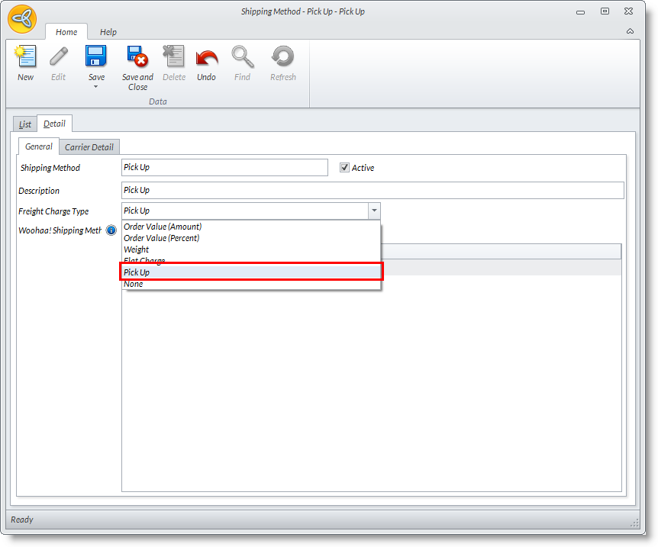The height and width of the screenshot is (547, 658).
Task: Click the Undo red arrow icon
Action: tap(206, 58)
